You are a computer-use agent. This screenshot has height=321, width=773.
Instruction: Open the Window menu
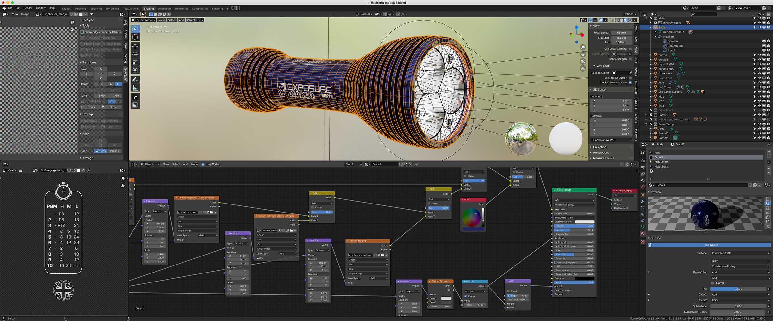[x=40, y=8]
